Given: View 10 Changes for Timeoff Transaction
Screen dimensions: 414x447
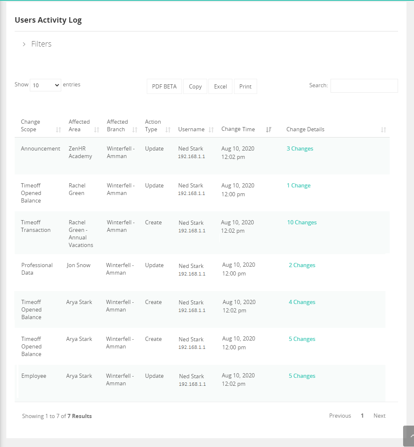Looking at the screenshot, I should 302,223.
